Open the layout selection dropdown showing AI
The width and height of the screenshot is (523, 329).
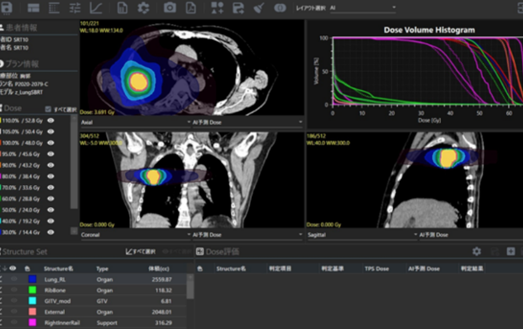point(363,8)
